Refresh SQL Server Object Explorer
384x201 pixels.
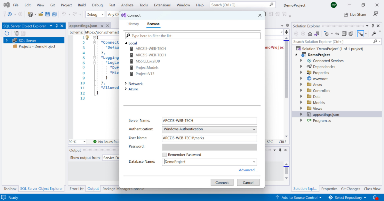coord(7,33)
